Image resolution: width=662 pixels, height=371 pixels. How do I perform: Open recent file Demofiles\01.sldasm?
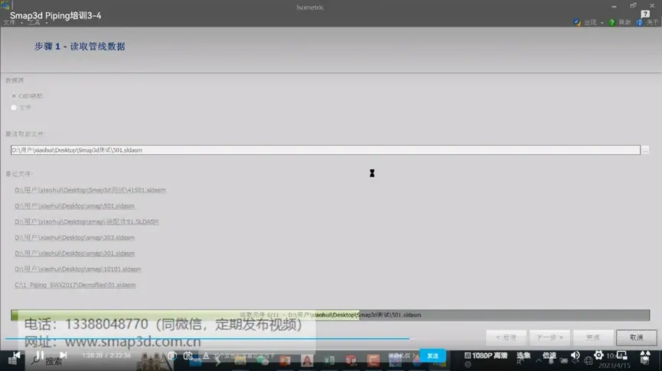(75, 285)
